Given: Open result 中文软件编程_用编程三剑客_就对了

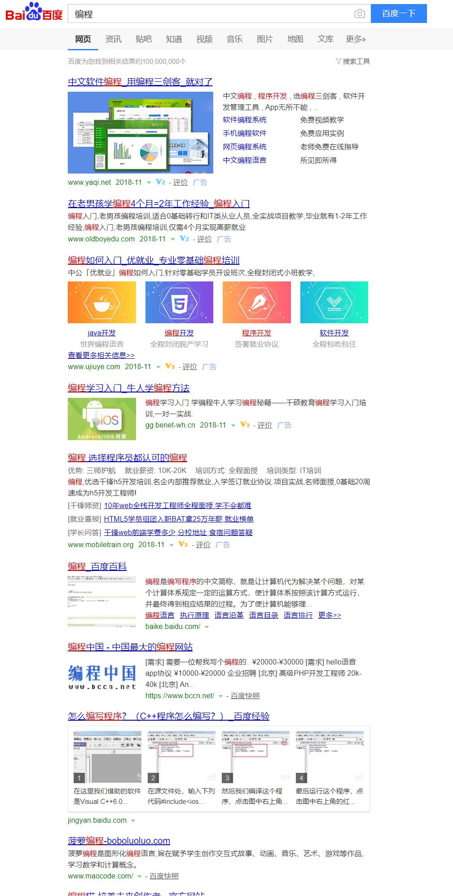Looking at the screenshot, I should 140,82.
